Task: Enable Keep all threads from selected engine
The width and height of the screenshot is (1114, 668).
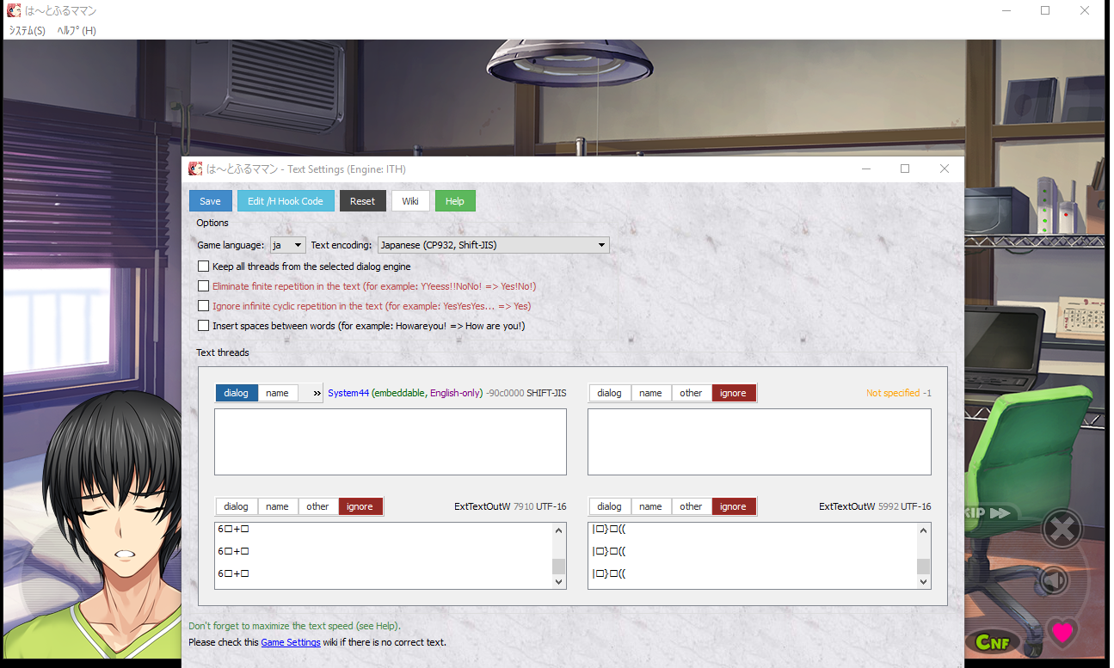Action: [x=204, y=267]
